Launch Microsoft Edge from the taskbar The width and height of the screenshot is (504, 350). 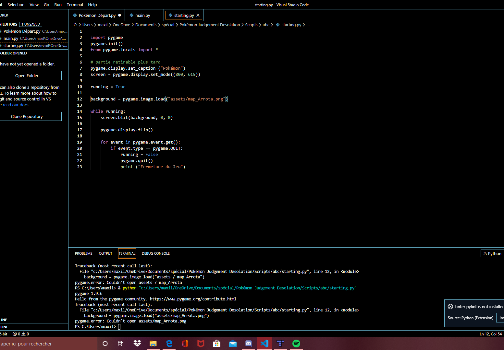coord(169,344)
